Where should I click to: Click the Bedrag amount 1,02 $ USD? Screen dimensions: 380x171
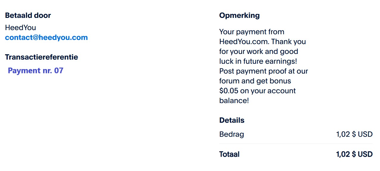354,134
